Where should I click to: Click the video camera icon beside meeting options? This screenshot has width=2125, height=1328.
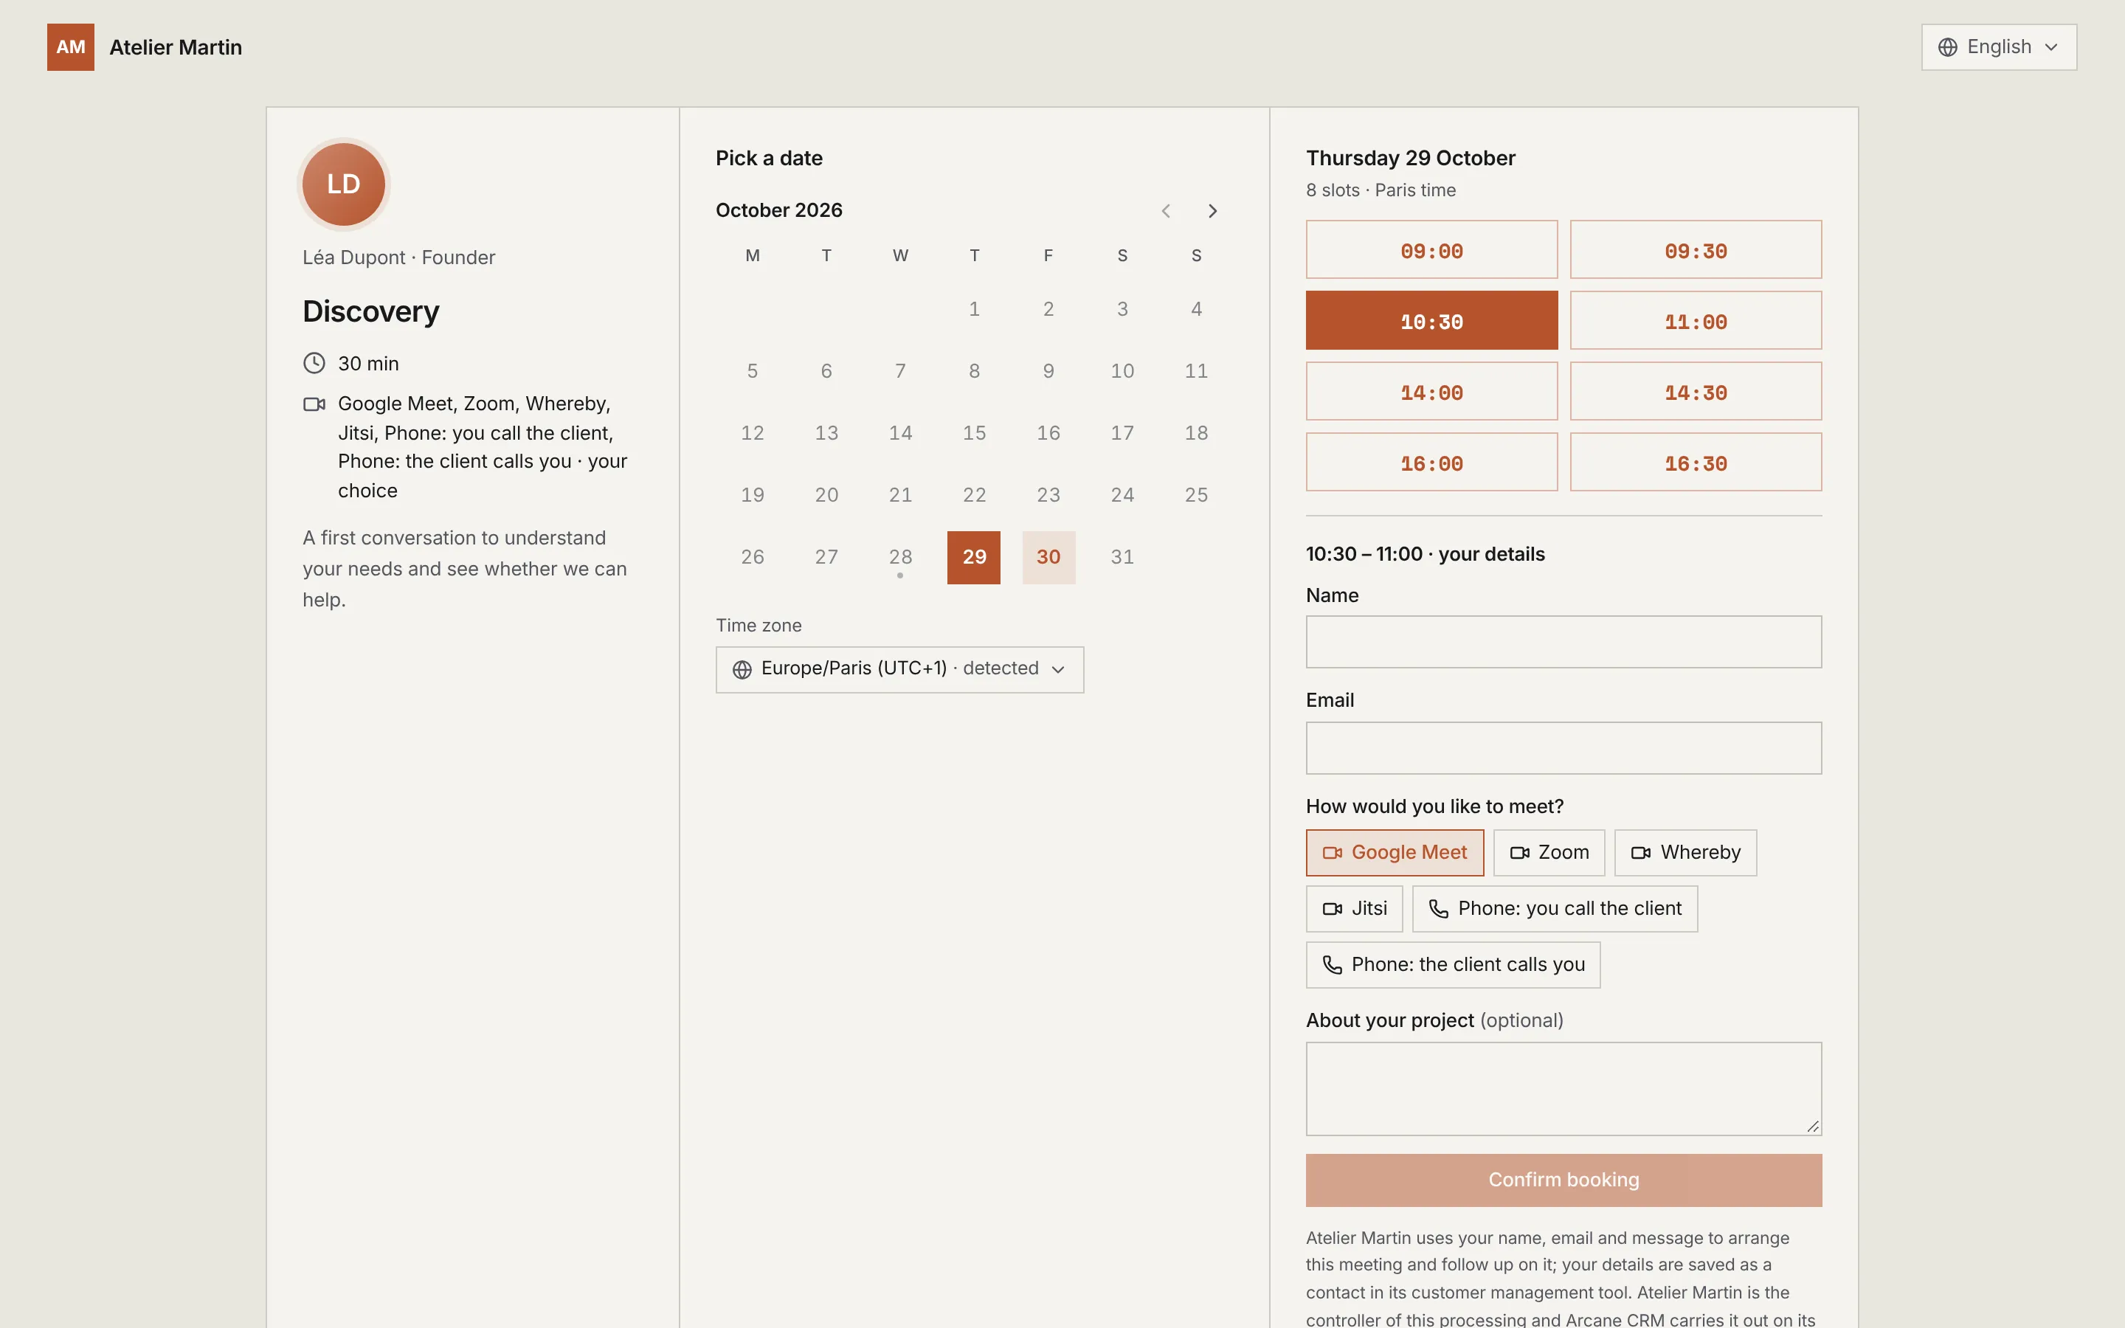click(314, 404)
